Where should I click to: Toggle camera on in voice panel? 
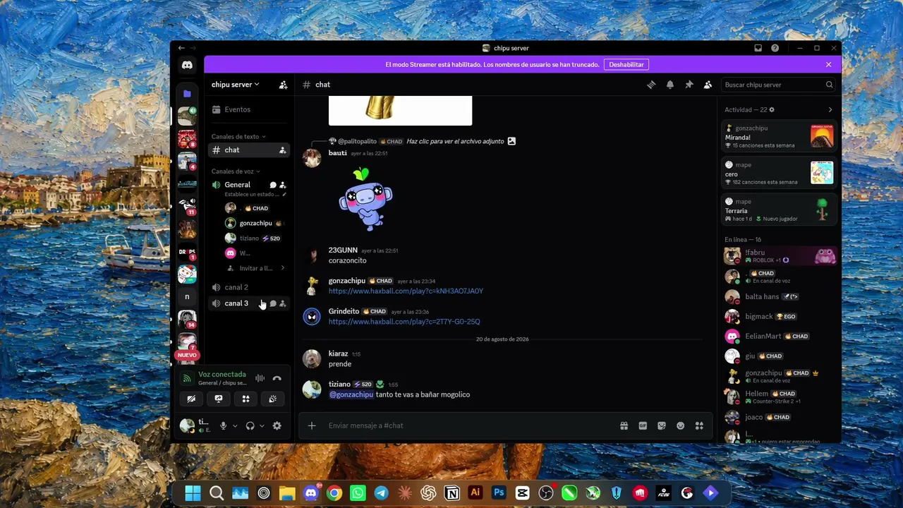click(x=191, y=399)
